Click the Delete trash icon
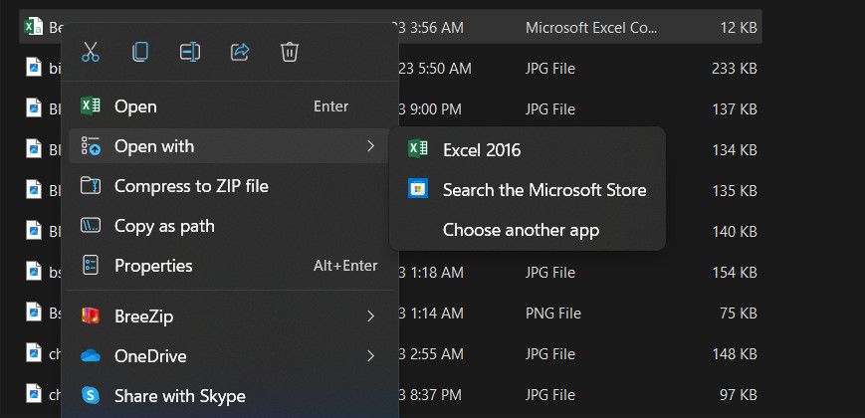 (290, 52)
